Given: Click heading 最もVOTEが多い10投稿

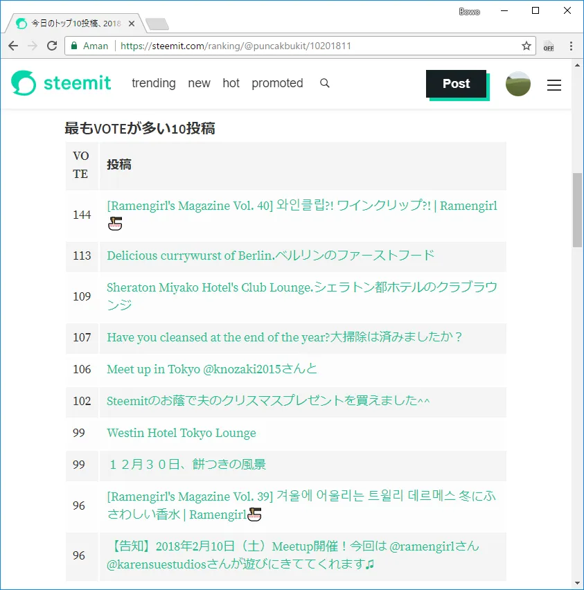Looking at the screenshot, I should [x=140, y=128].
